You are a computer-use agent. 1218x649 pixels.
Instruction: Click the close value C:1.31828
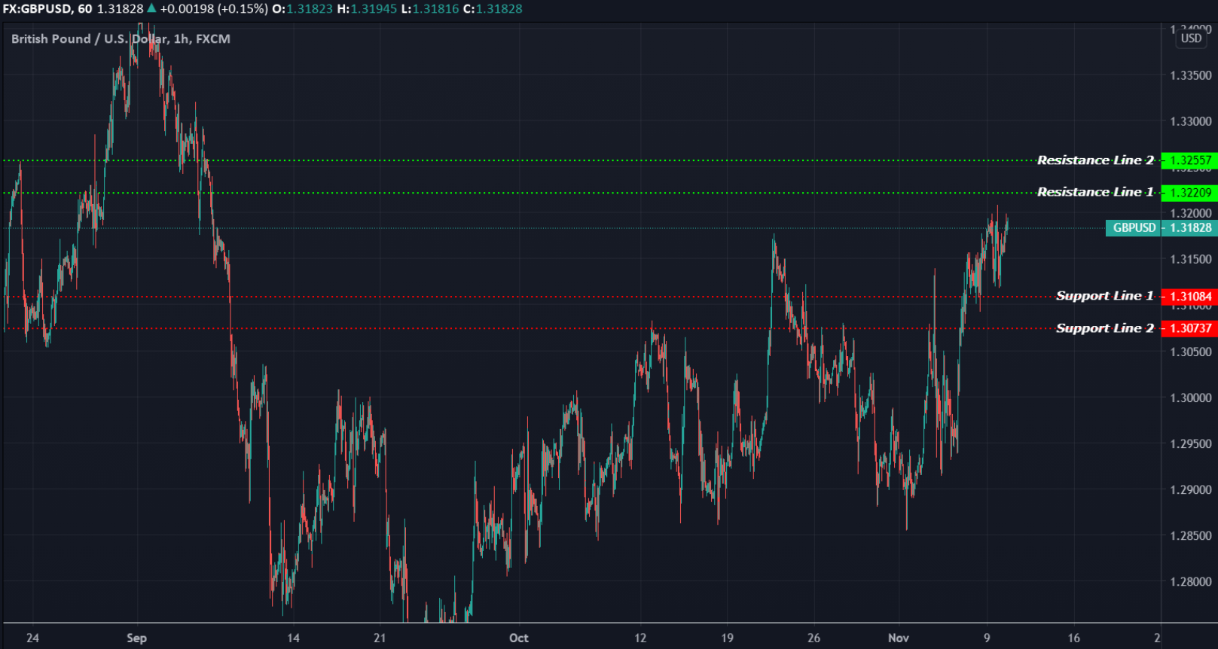pyautogui.click(x=493, y=9)
